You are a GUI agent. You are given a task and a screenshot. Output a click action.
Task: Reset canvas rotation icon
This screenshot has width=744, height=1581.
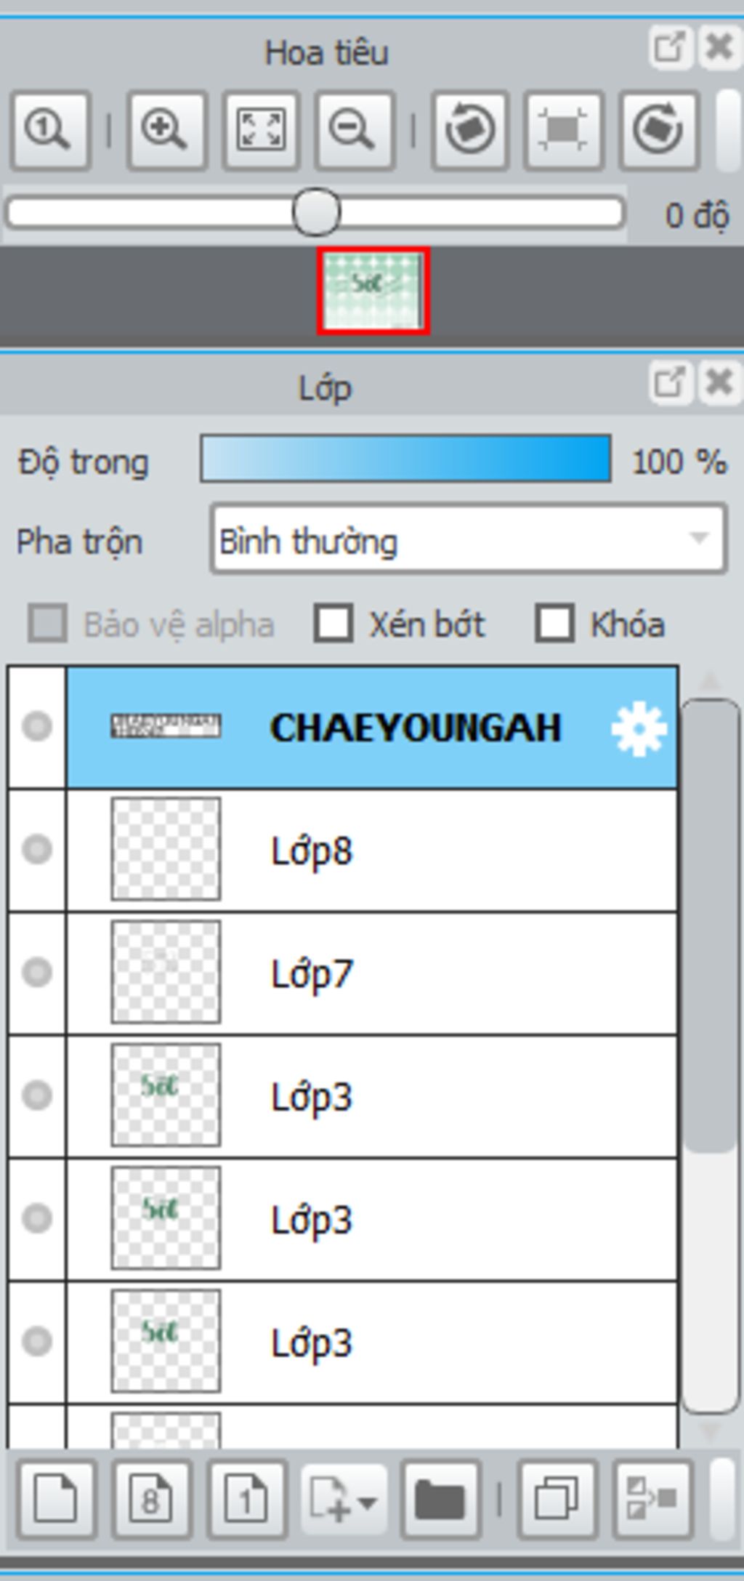point(564,130)
